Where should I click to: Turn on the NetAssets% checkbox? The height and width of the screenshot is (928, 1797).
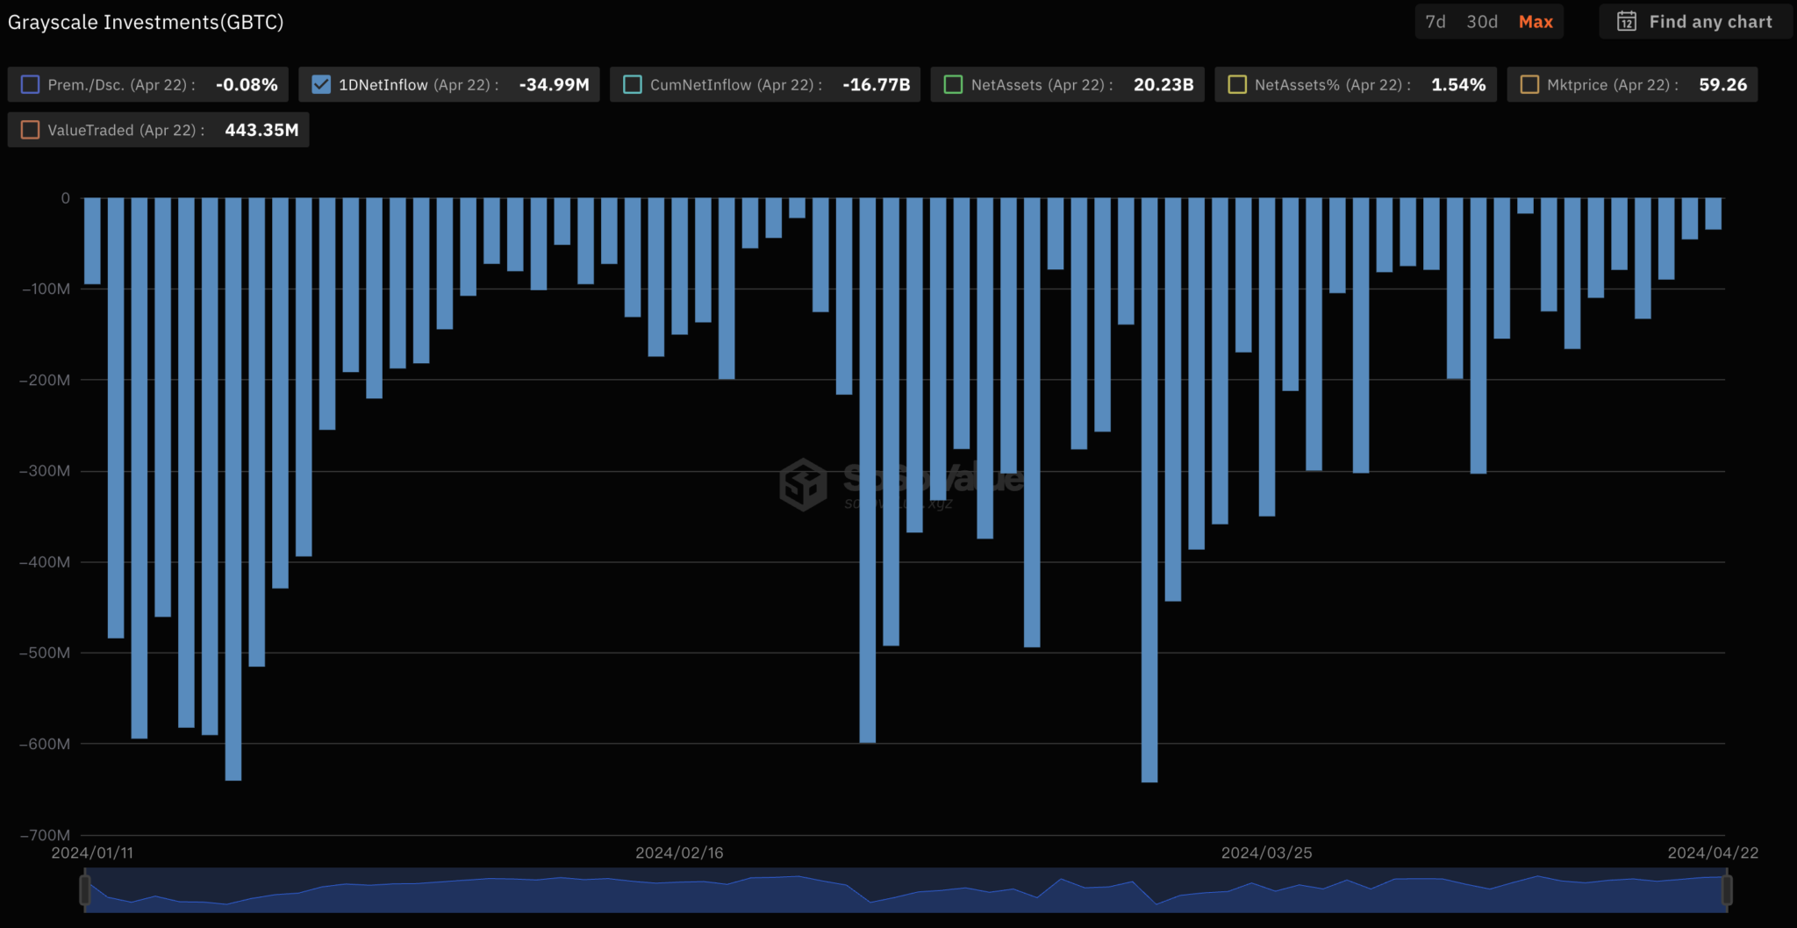point(1237,85)
